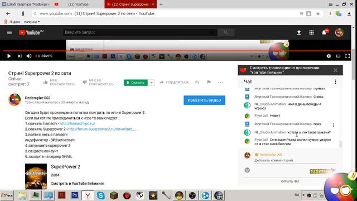Viewport: 357px width, 201px height.
Task: Open the Minecraft block taskbar icon
Action: [x=114, y=195]
